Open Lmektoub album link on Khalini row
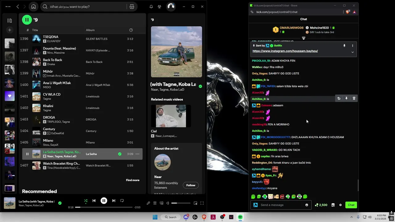 coord(93,108)
